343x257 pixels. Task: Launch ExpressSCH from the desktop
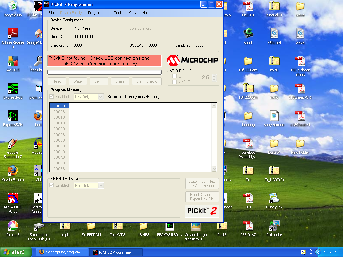coord(13,119)
